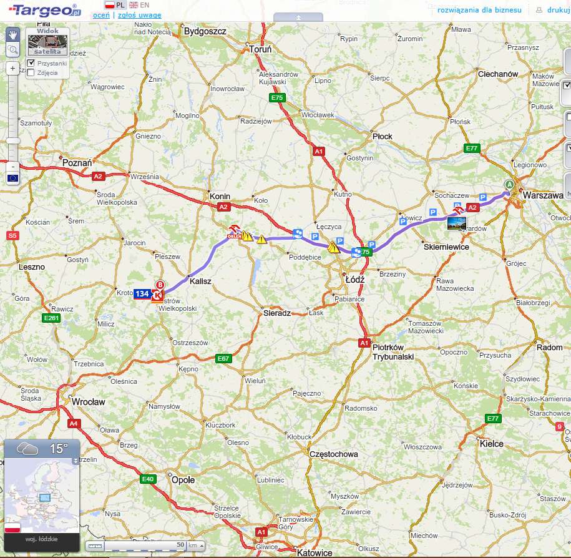
Task: Expand the collapsed top panel handle
Action: click(298, 17)
